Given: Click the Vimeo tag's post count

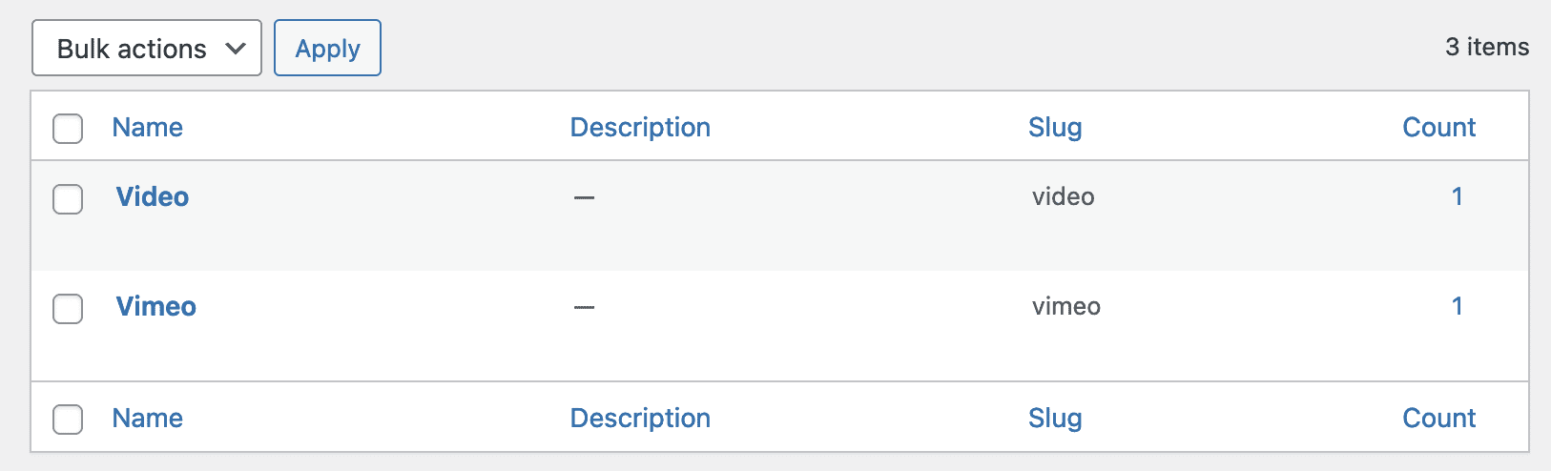Looking at the screenshot, I should click(x=1457, y=306).
